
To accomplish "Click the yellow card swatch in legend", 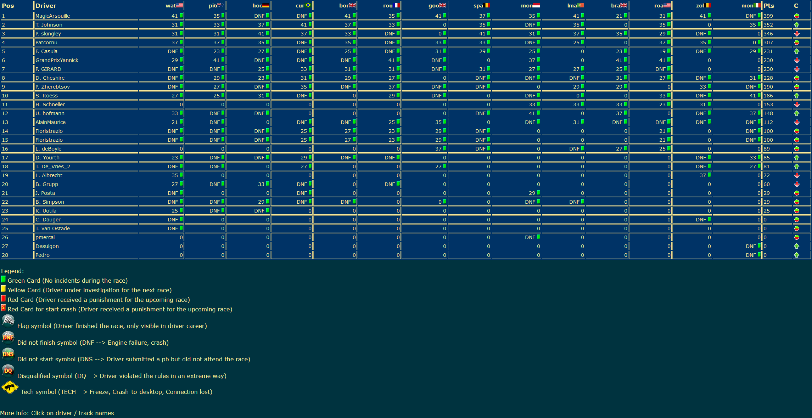I will tap(3, 288).
